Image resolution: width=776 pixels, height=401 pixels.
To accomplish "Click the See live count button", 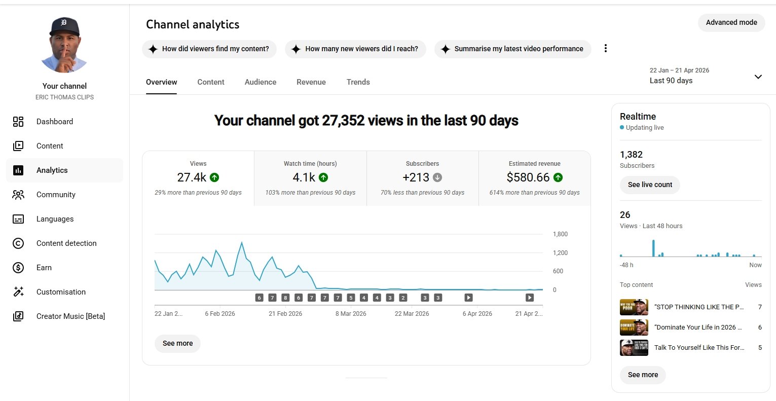I will [650, 185].
